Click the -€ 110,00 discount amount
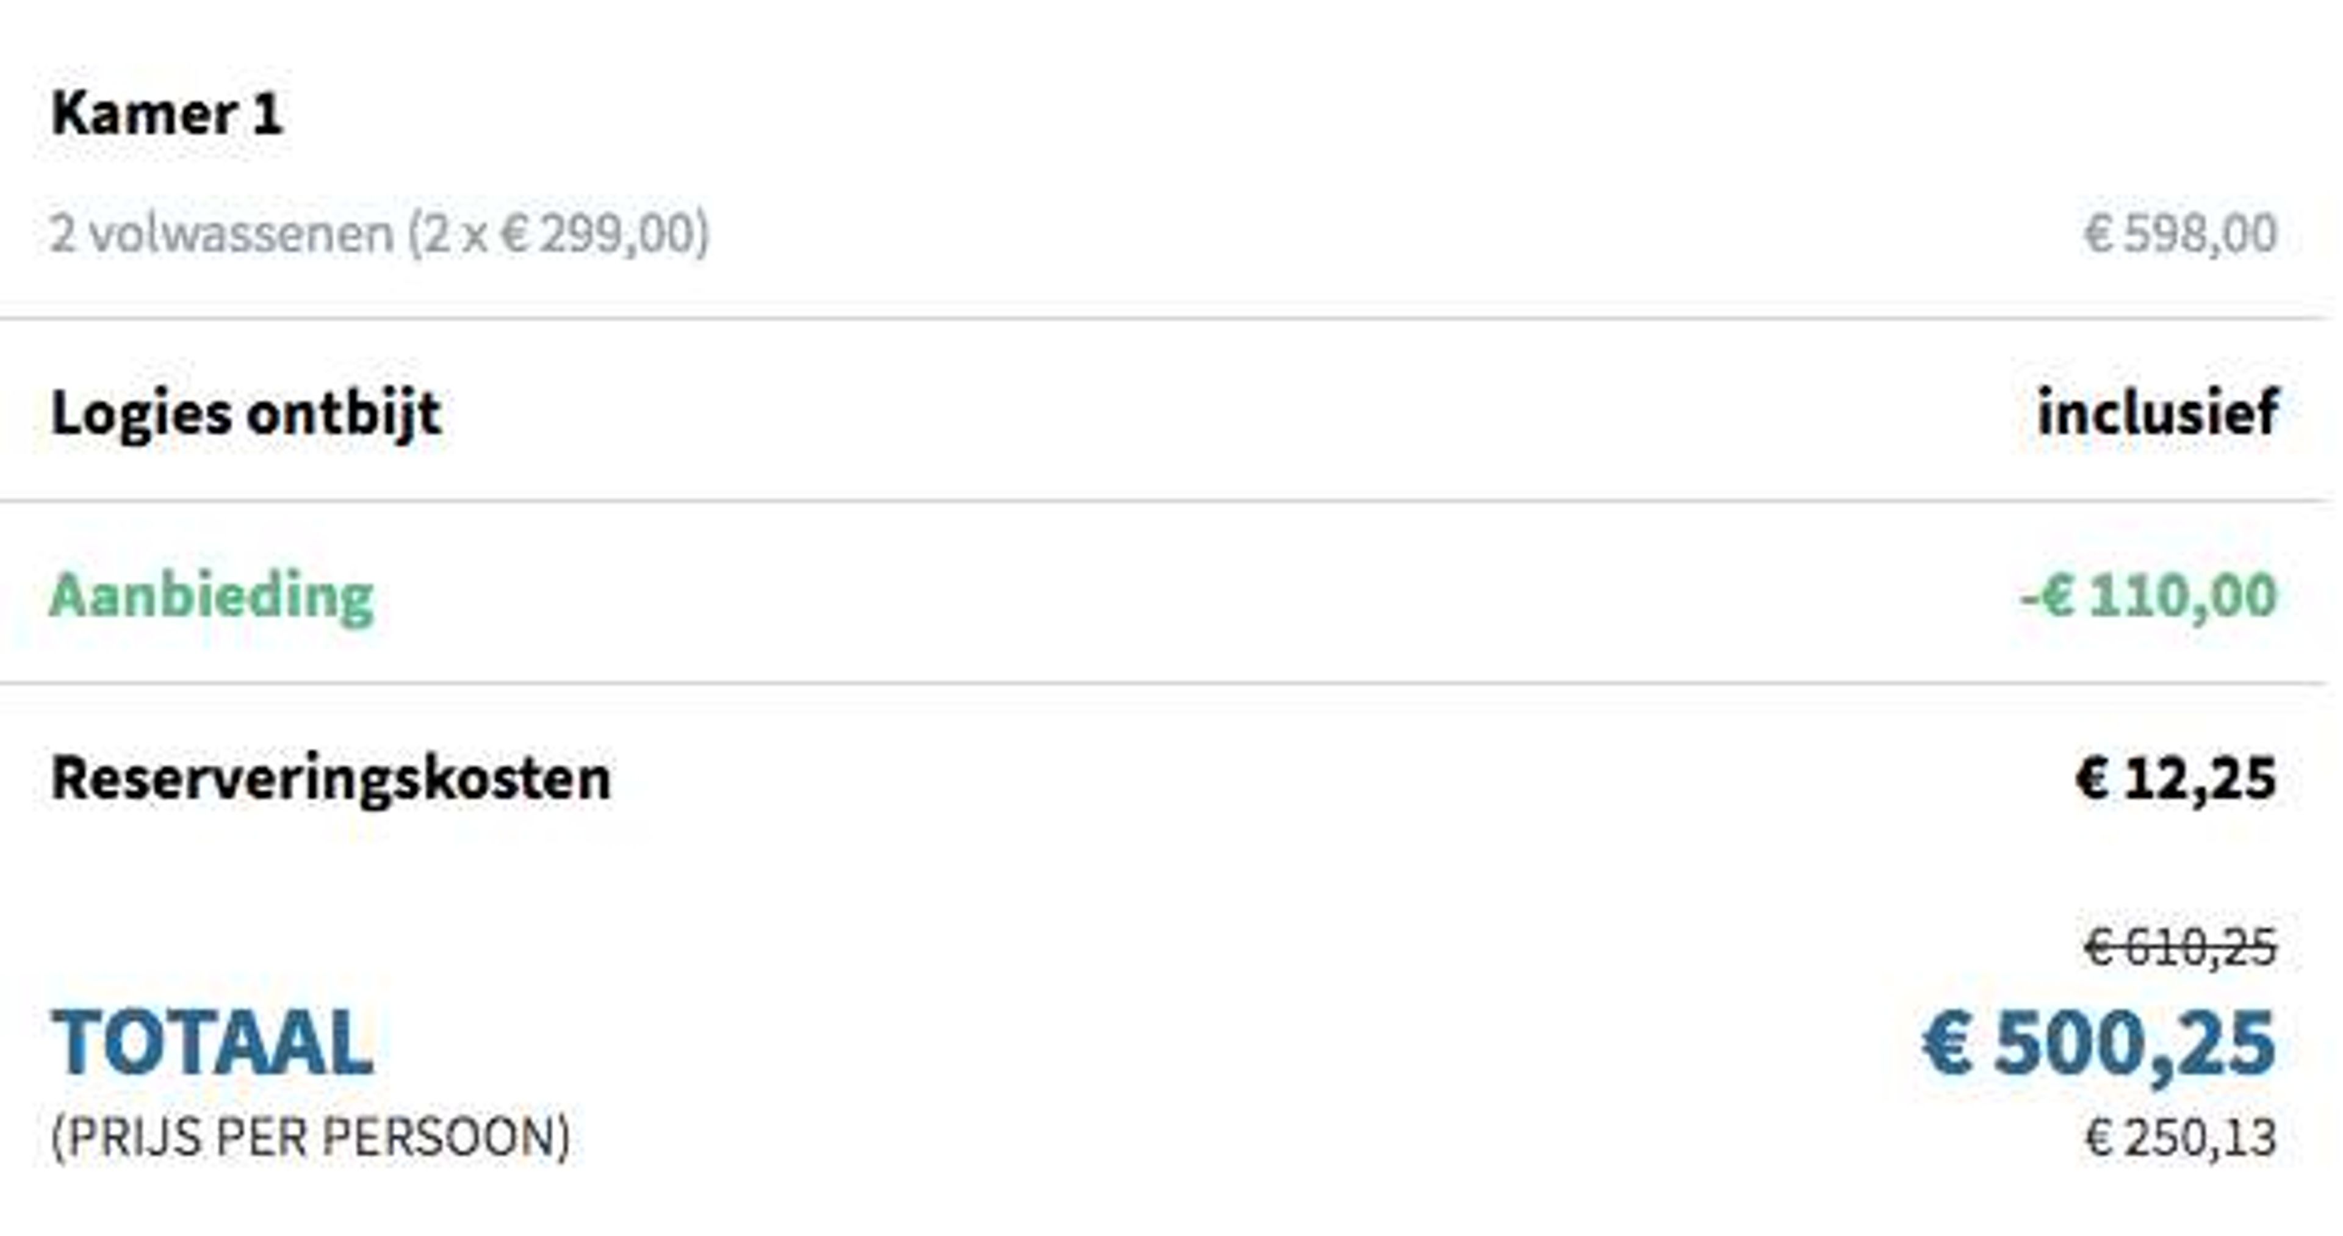 pos(2149,595)
